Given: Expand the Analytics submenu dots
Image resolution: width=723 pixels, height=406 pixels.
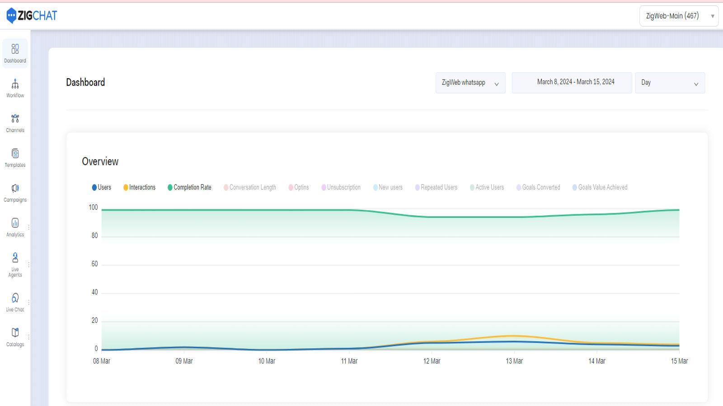Looking at the screenshot, I should click(28, 227).
